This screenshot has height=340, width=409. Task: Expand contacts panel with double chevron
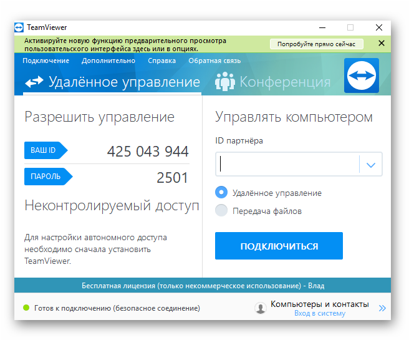(382, 308)
